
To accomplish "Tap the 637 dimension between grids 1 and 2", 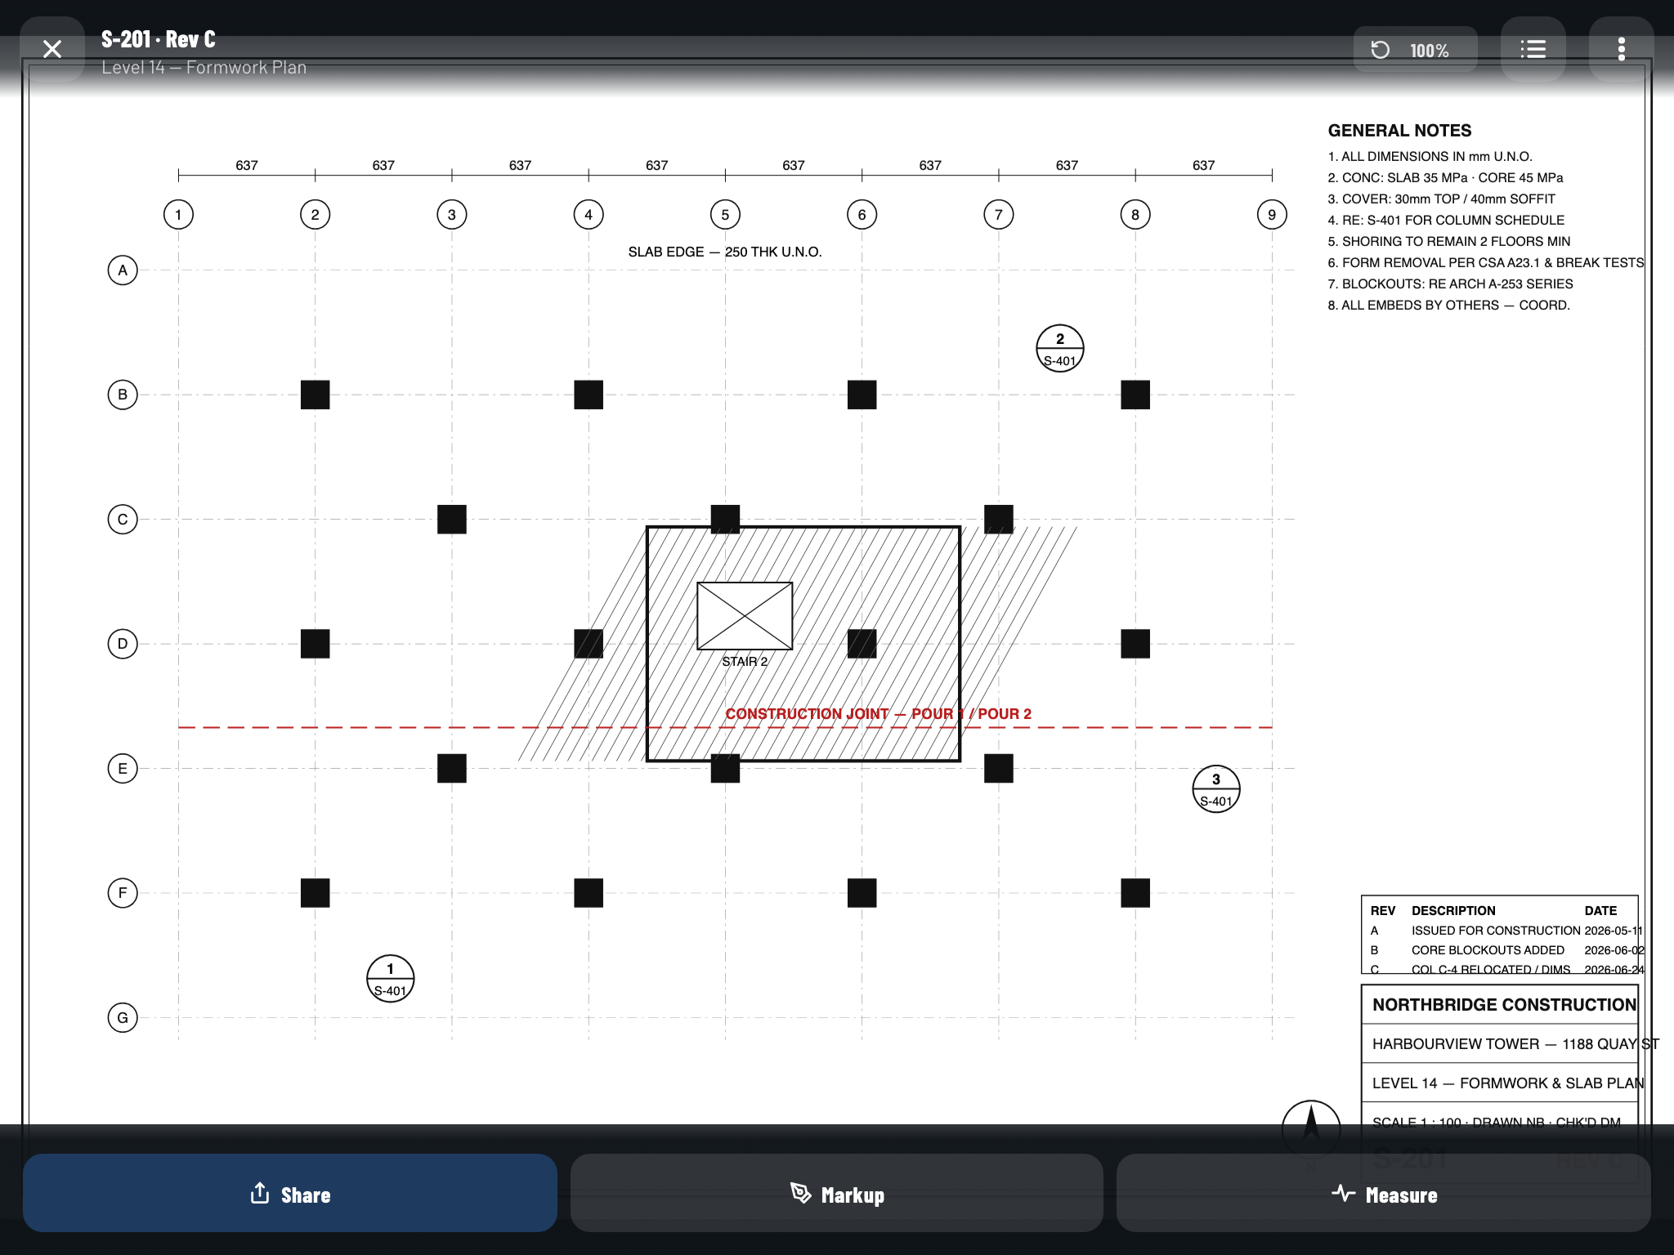I will click(x=247, y=165).
